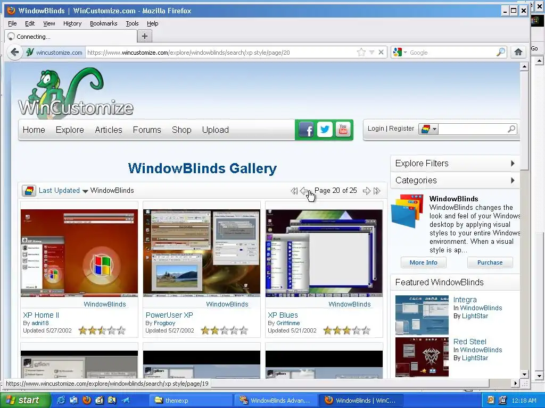Viewport: 545px width, 408px height.
Task: Open a new tab with plus button
Action: click(x=145, y=36)
